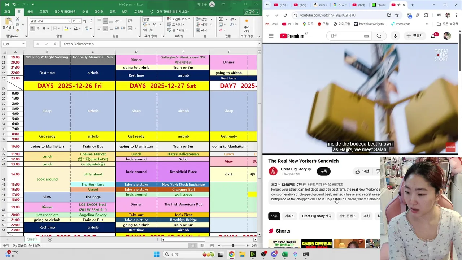Click the YouTube search input field
462x260 pixels.
tap(345, 36)
